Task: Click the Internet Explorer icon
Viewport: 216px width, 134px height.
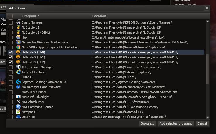Action: 18,72
